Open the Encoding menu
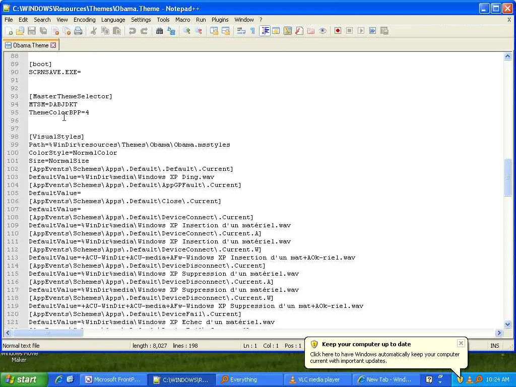The image size is (516, 387). 84,20
